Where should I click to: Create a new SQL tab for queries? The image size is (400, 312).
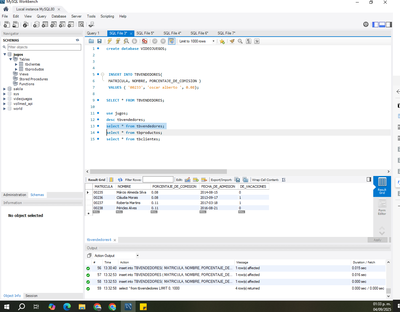pos(6,24)
